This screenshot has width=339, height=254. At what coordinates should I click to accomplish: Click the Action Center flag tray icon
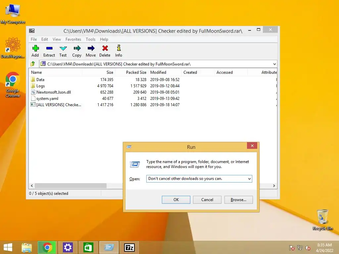point(292,248)
